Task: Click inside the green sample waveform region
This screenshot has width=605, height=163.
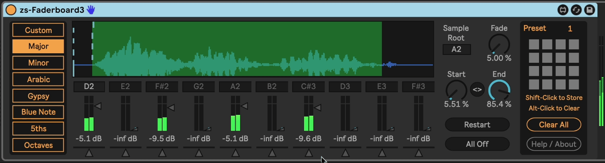Action: tap(237, 49)
